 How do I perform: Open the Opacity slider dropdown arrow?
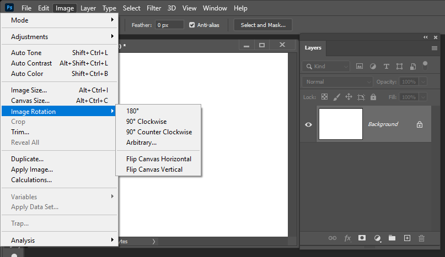(423, 81)
